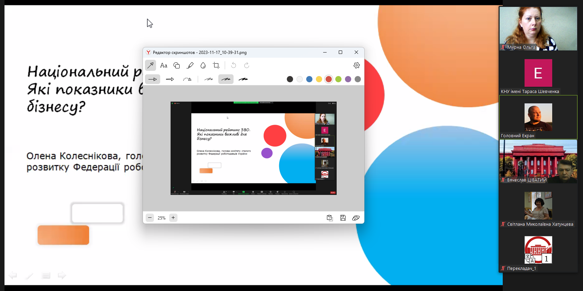Select Вячеслав ЦІВАТИЙ participant video tile
The height and width of the screenshot is (291, 583).
[x=538, y=161]
